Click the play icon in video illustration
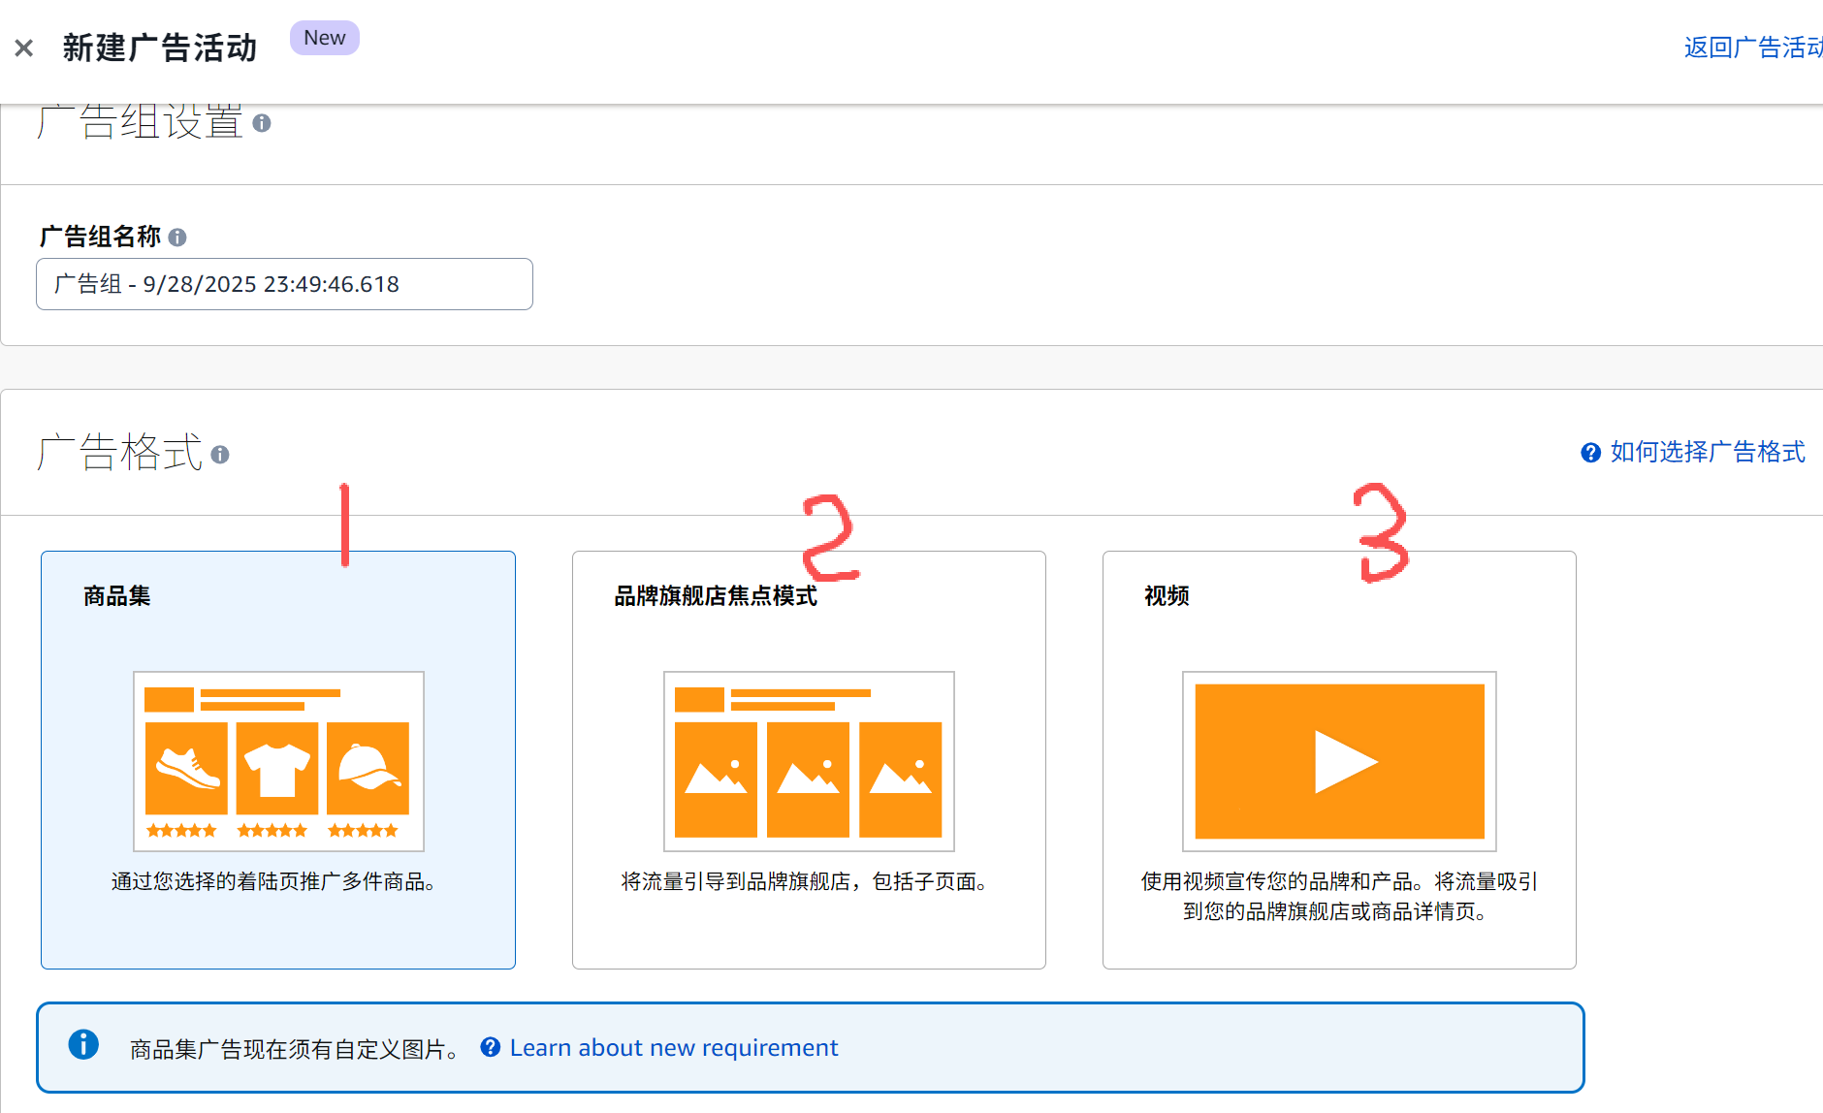This screenshot has width=1823, height=1113. click(x=1344, y=762)
